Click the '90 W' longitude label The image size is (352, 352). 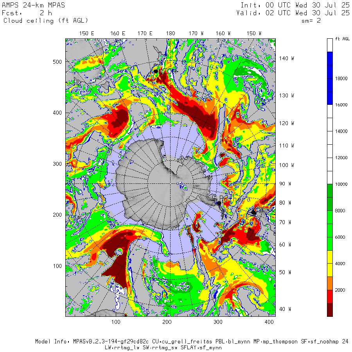pyautogui.click(x=285, y=184)
